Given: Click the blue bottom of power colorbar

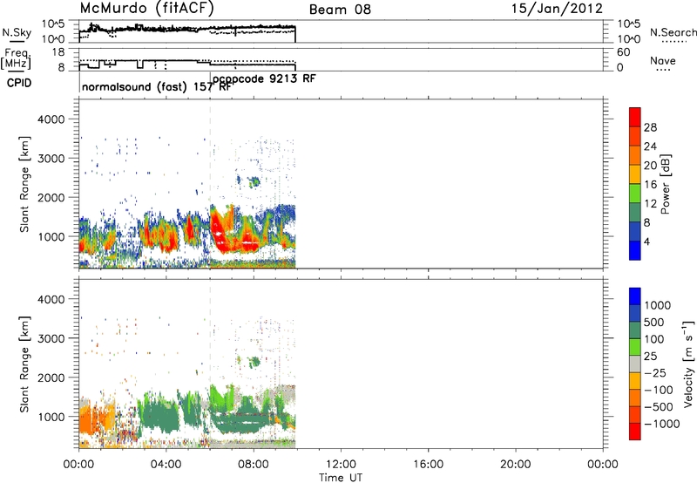Looking at the screenshot, I should tap(635, 250).
